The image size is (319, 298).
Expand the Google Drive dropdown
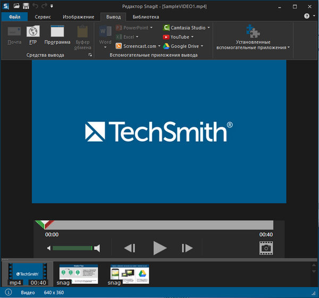tap(203, 46)
